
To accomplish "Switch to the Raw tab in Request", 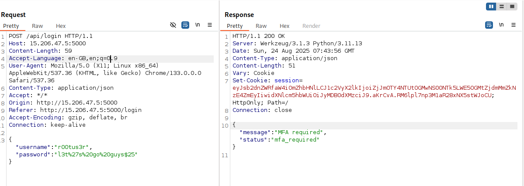I will 38,26.
